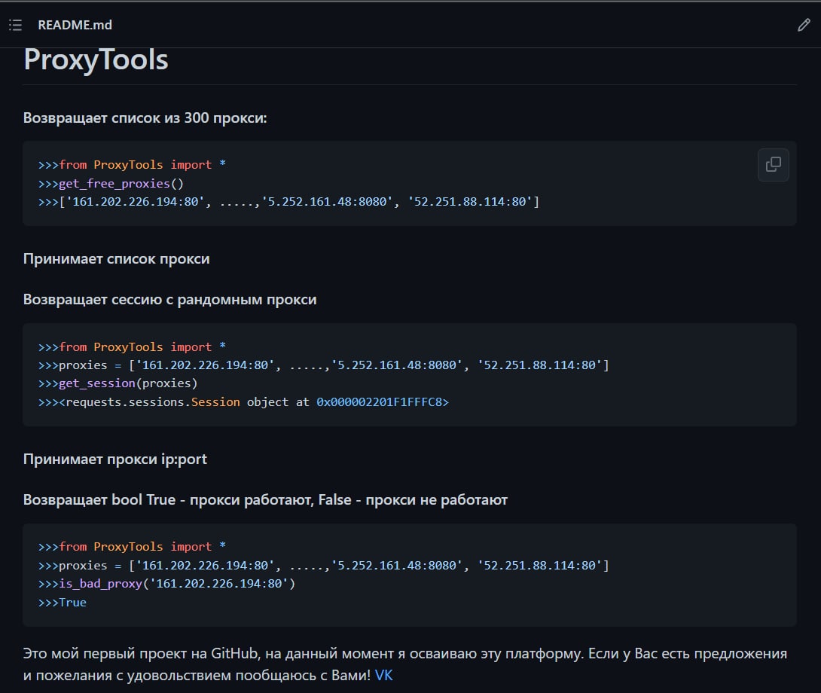The width and height of the screenshot is (821, 693).
Task: Click heading 'Возвращает список из 300 прокси:'
Action: click(145, 118)
